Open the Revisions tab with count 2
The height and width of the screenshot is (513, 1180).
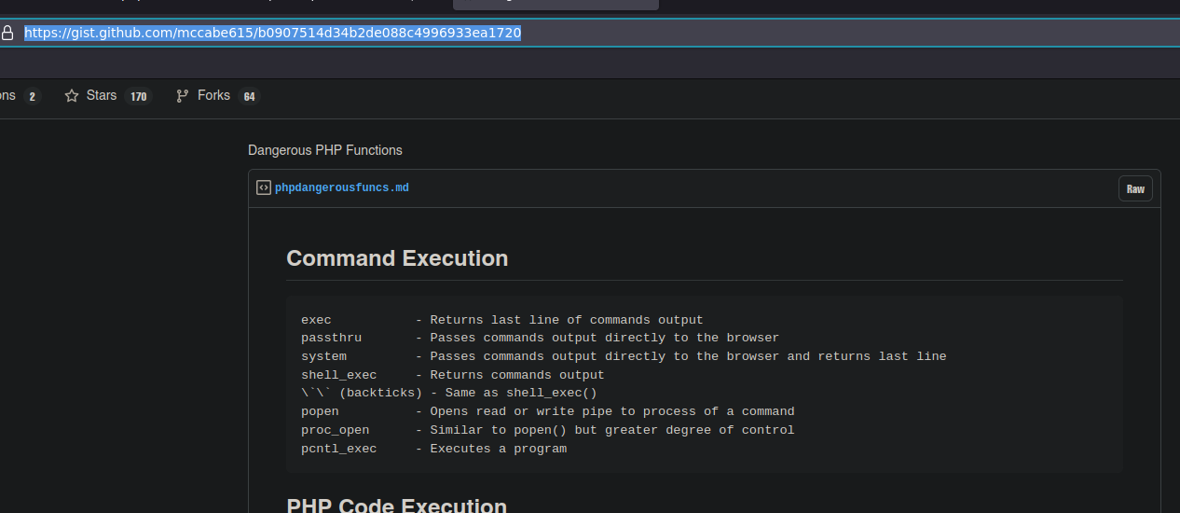[x=19, y=96]
